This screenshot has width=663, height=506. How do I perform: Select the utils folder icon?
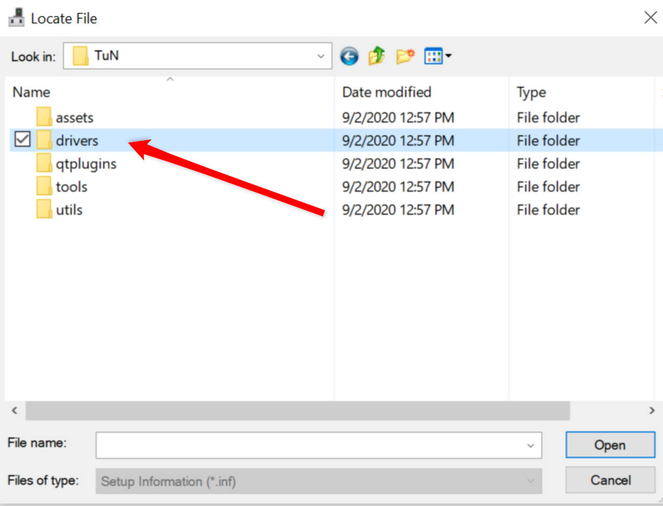[44, 210]
